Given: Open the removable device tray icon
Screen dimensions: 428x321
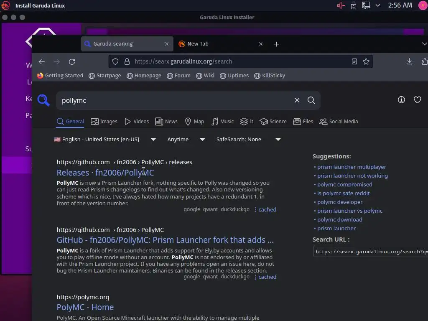Looking at the screenshot, I should (354, 5).
